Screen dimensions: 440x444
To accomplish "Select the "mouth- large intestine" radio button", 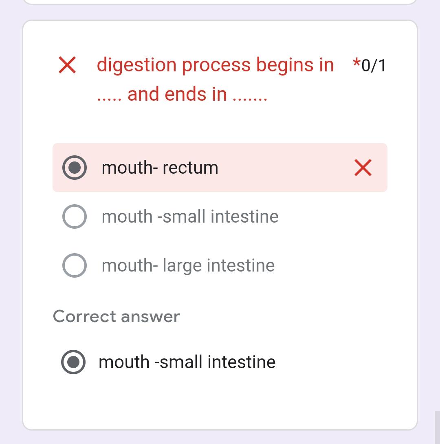I will 75,265.
